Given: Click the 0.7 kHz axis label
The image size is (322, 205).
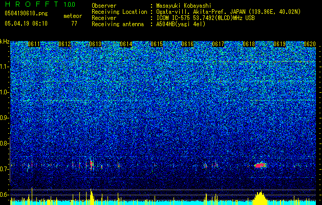Looking at the screenshot, I should [x=4, y=169].
